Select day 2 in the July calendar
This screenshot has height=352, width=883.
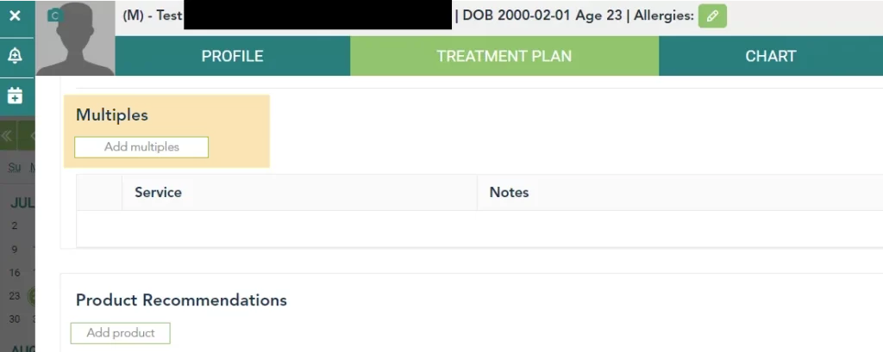coord(15,225)
